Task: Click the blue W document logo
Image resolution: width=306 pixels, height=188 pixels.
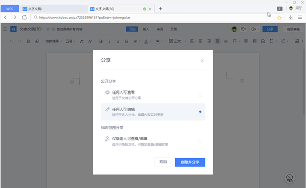Action: click(x=13, y=29)
